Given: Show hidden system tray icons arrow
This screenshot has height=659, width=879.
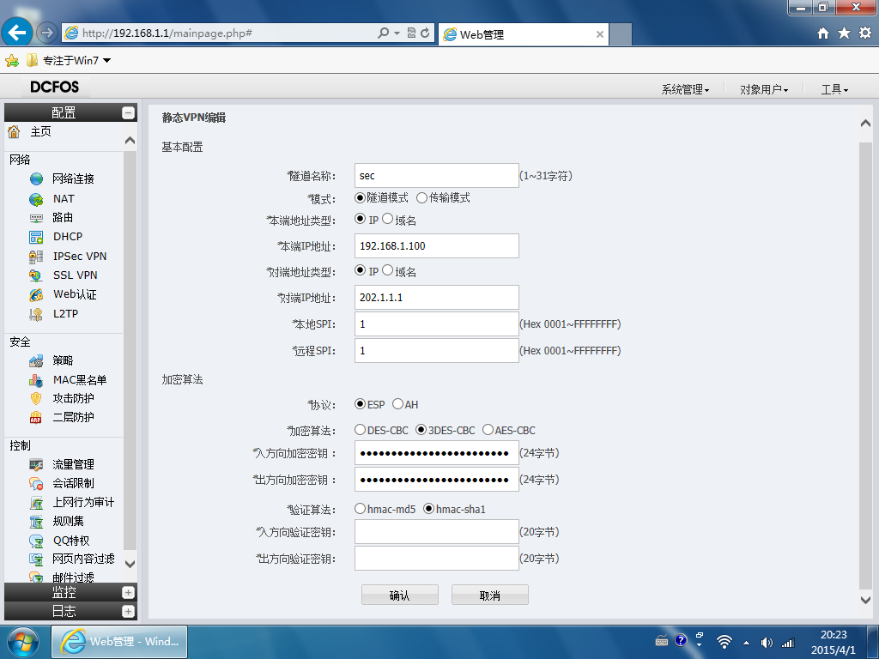Looking at the screenshot, I should tap(746, 643).
